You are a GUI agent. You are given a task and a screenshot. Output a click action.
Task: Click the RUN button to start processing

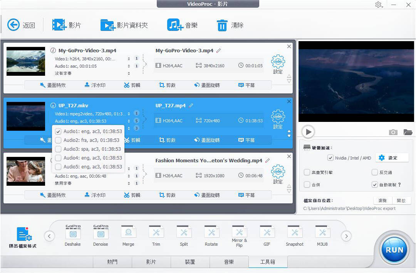pyautogui.click(x=394, y=250)
